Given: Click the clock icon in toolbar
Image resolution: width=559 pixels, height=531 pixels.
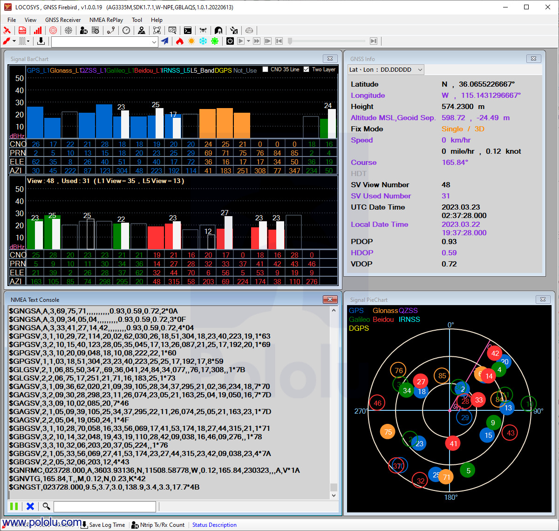Looking at the screenshot, I should [126, 31].
